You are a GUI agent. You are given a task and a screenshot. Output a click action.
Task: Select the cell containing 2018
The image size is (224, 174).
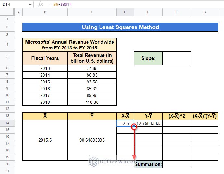pos(45,102)
